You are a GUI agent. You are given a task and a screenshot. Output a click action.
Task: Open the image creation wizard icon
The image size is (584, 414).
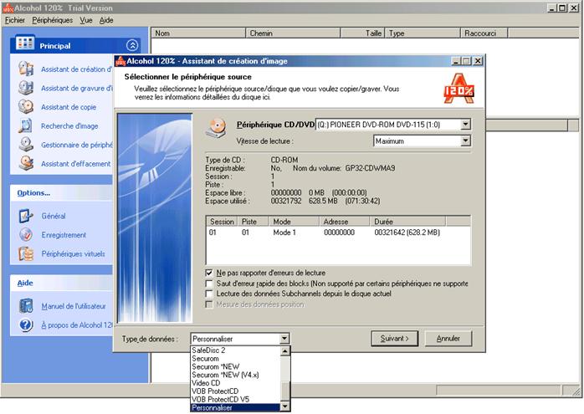pyautogui.click(x=26, y=69)
